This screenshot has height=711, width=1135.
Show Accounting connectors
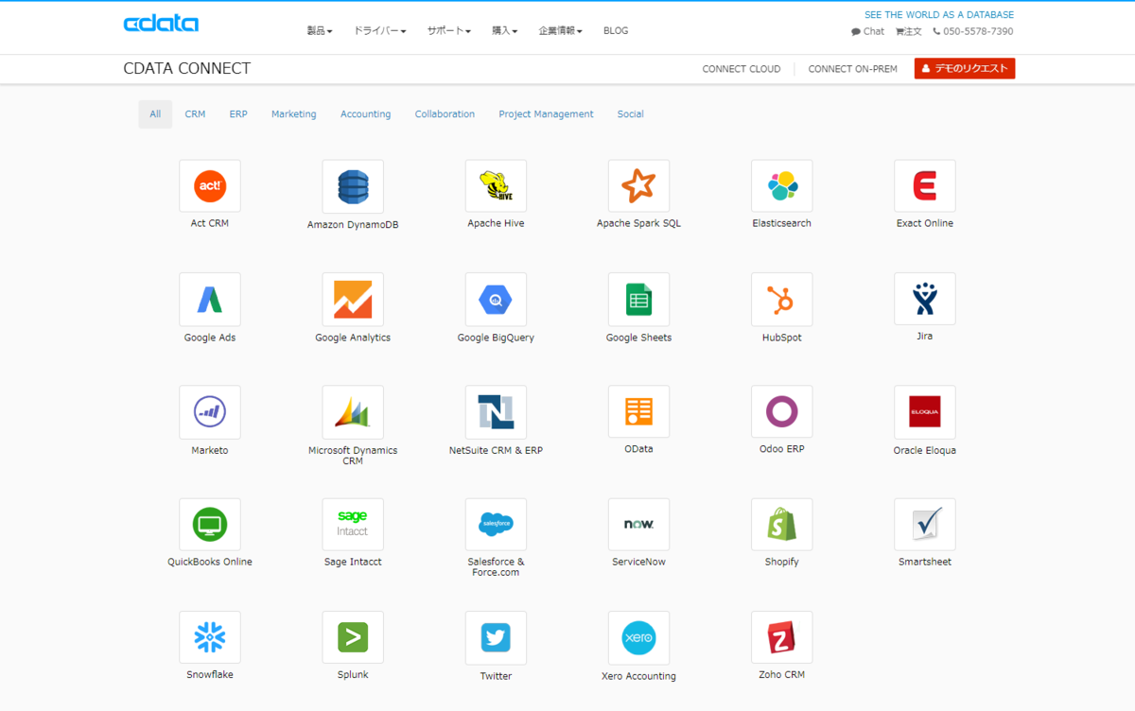click(365, 114)
